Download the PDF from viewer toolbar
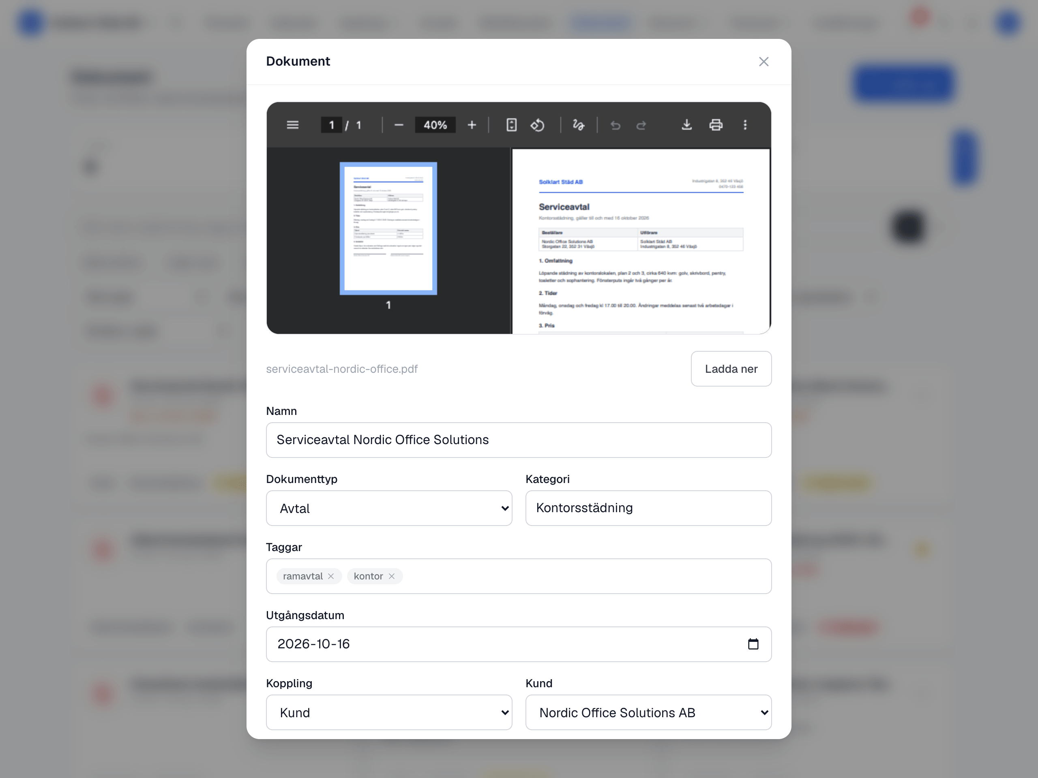1038x778 pixels. 686,125
